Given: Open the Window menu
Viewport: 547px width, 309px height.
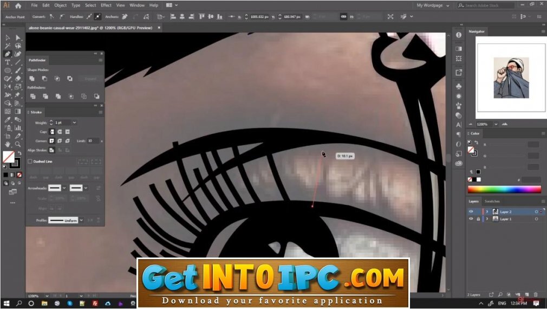Looking at the screenshot, I should coord(136,5).
